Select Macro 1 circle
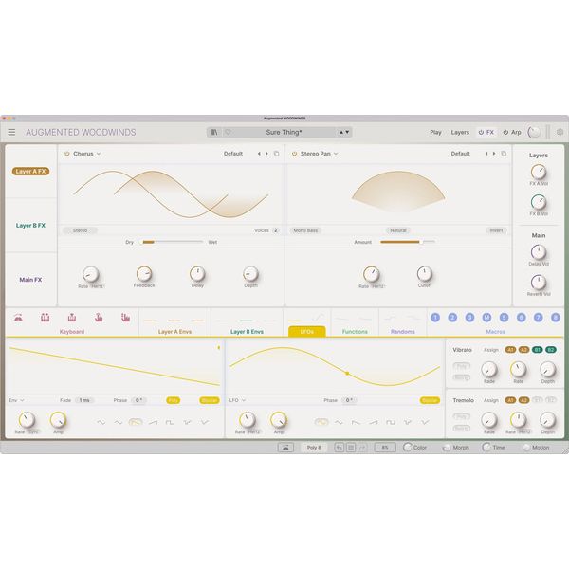Image resolution: width=569 pixels, height=569 pixels. pyautogui.click(x=435, y=318)
